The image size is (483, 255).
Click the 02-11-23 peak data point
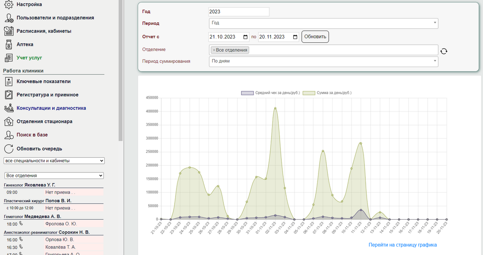coord(275,108)
